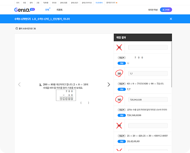Screen dimensions: 190x153
Task: Close the assessment with the X icon
Action: [171, 19]
